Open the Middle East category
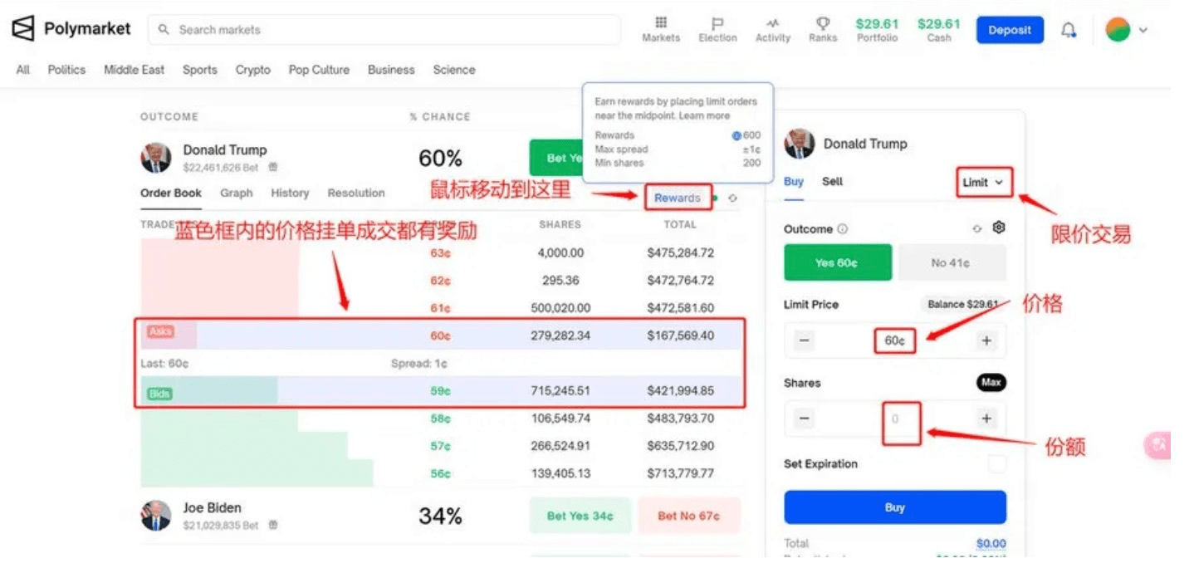The width and height of the screenshot is (1189, 568). (x=135, y=70)
